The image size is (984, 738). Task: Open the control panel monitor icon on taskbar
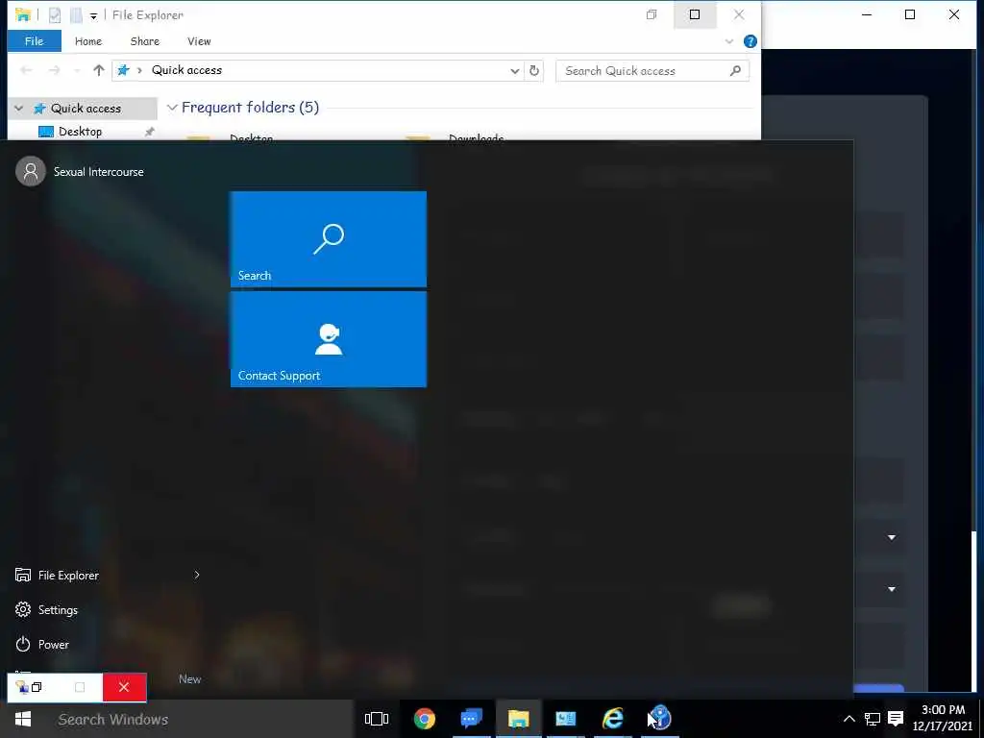(x=565, y=719)
